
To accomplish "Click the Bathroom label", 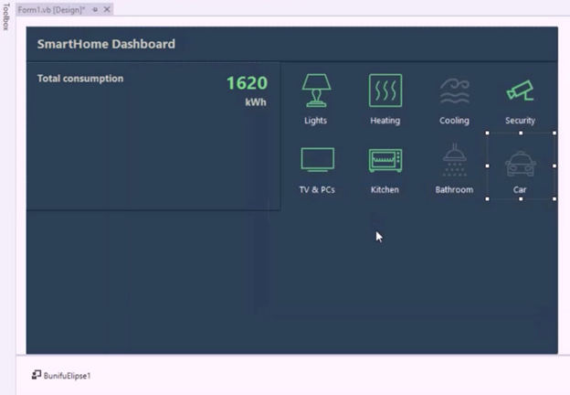I will click(x=454, y=189).
